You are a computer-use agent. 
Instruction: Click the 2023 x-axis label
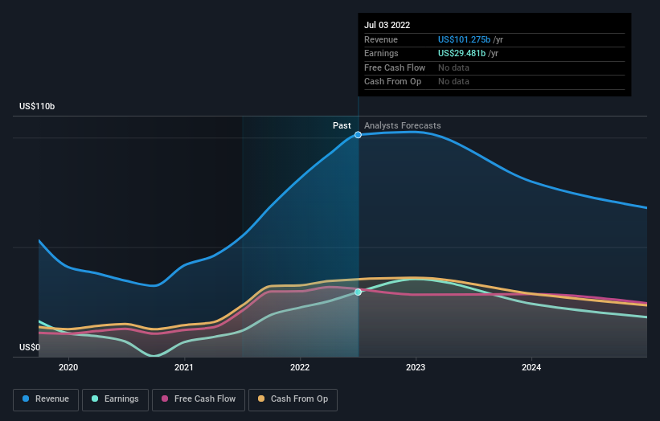(416, 368)
